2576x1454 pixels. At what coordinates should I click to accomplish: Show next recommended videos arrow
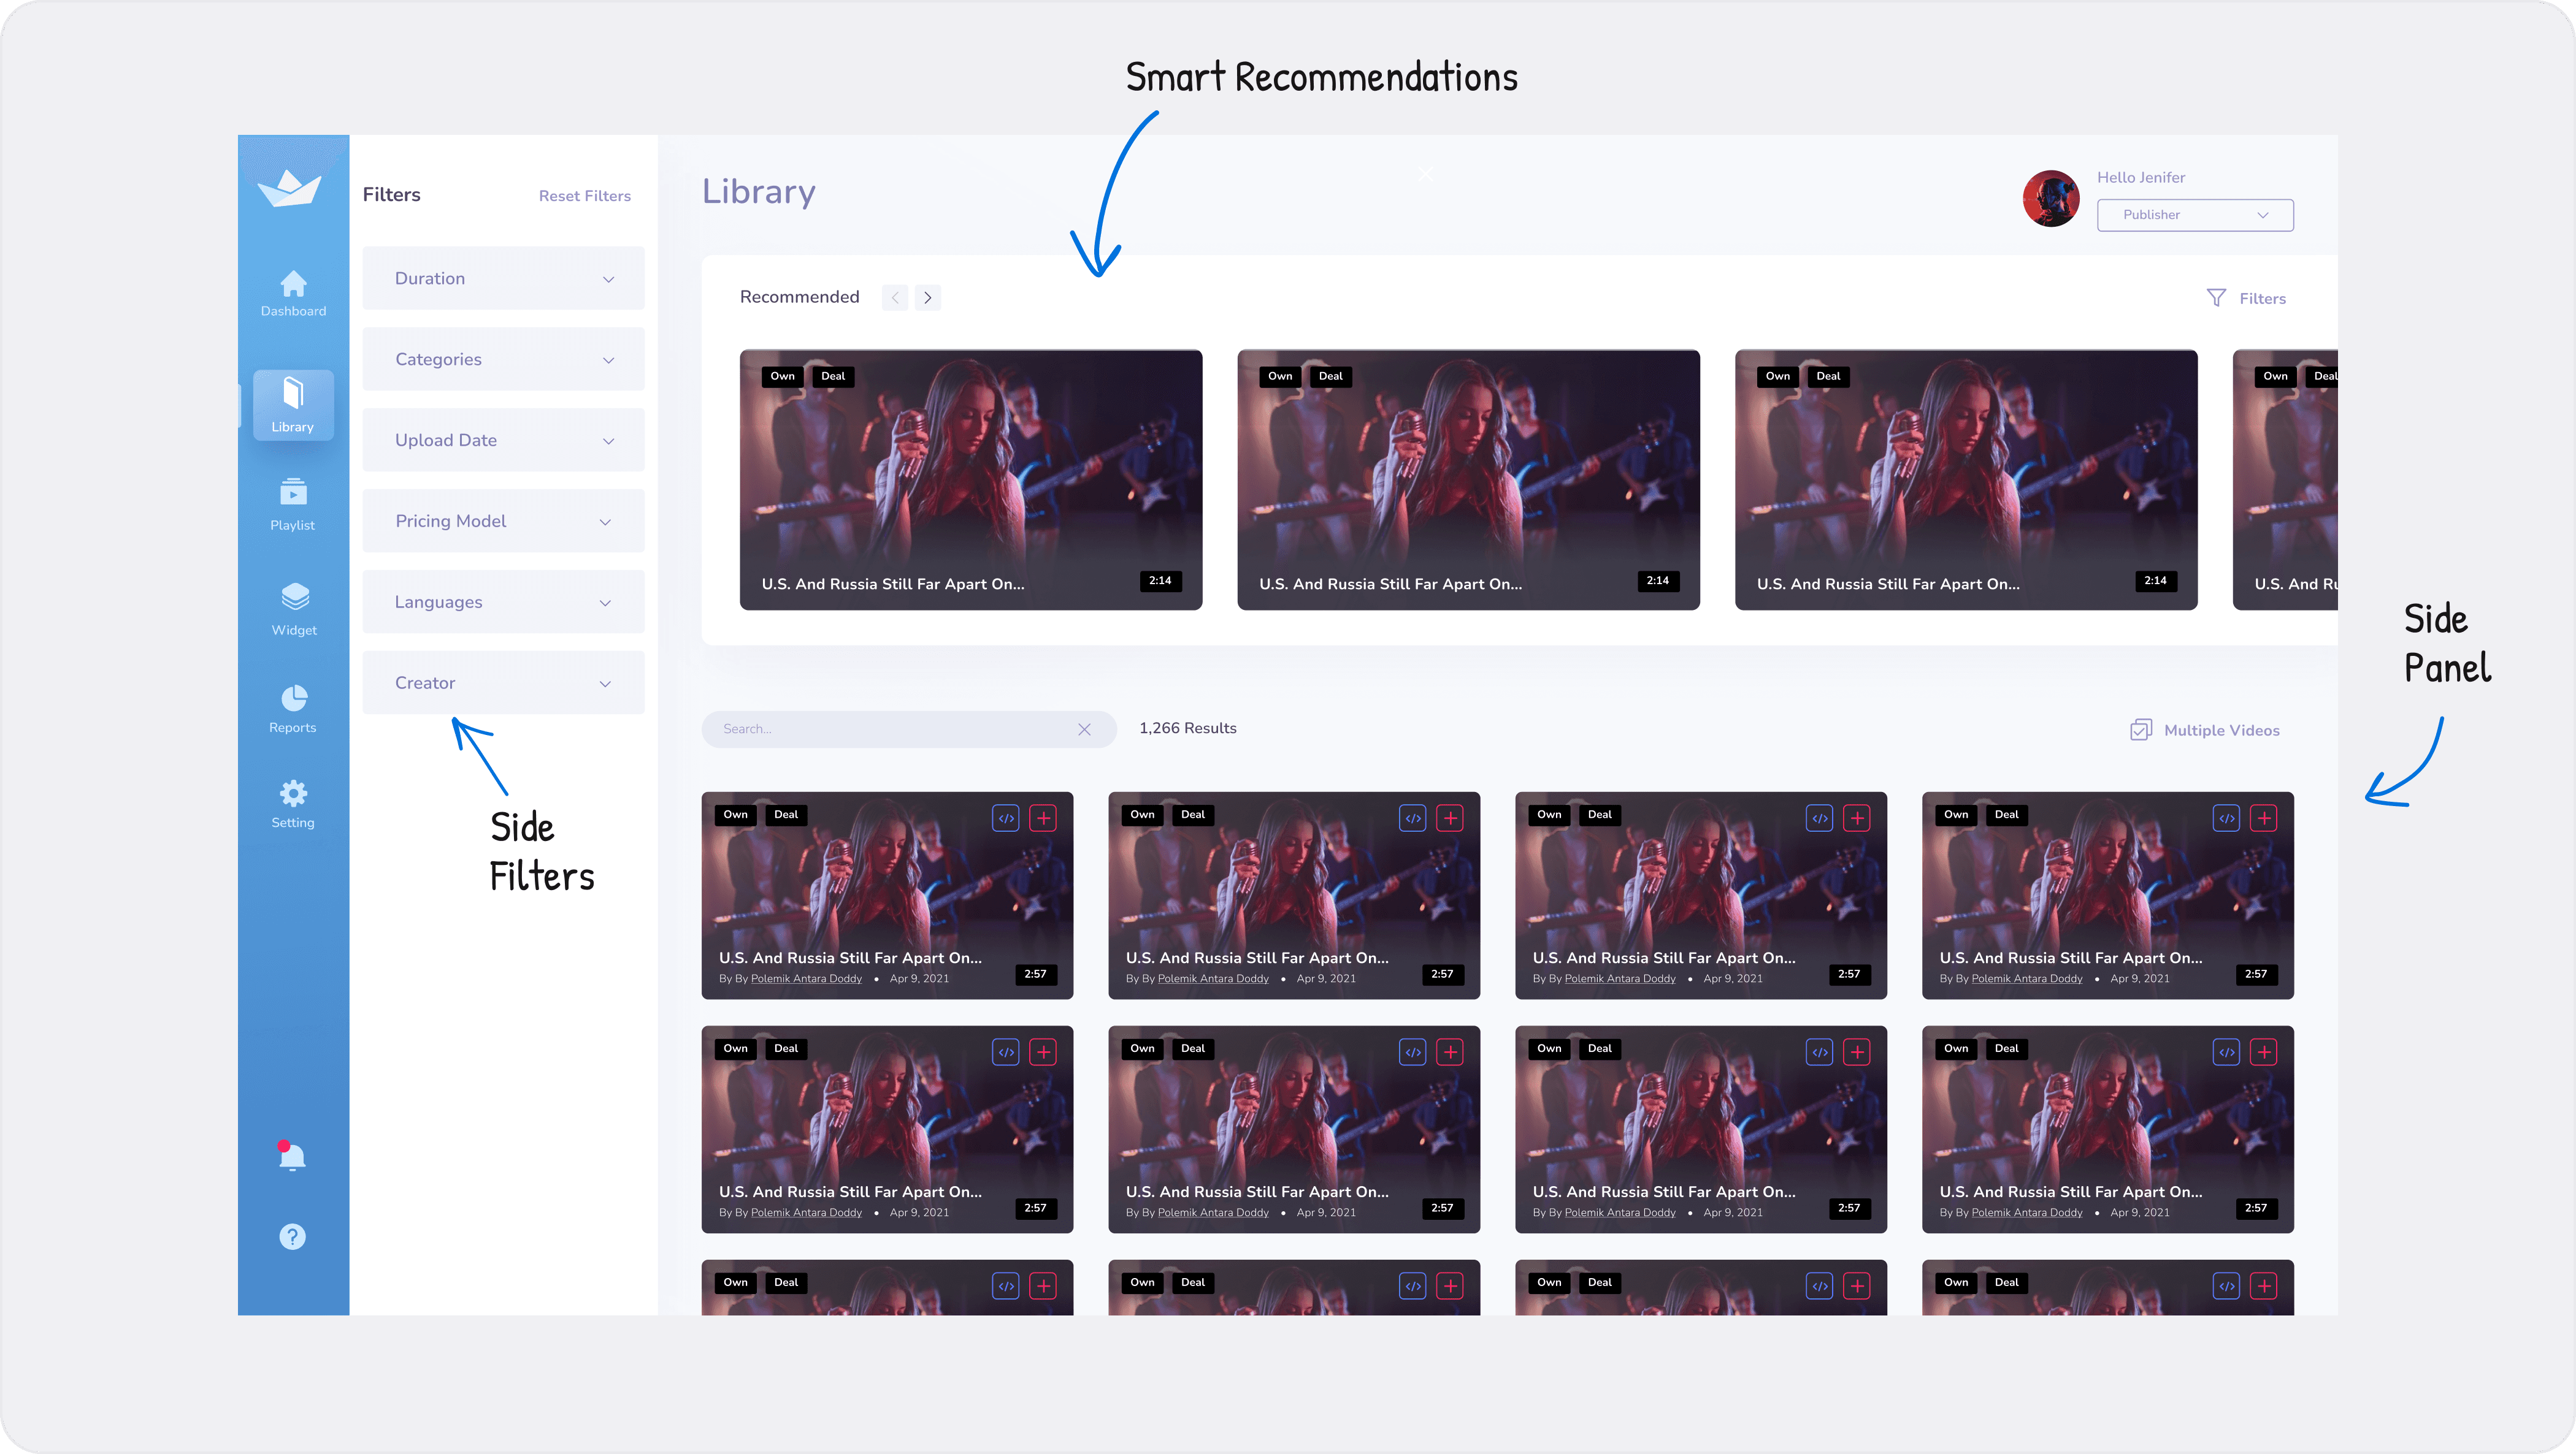click(x=928, y=298)
